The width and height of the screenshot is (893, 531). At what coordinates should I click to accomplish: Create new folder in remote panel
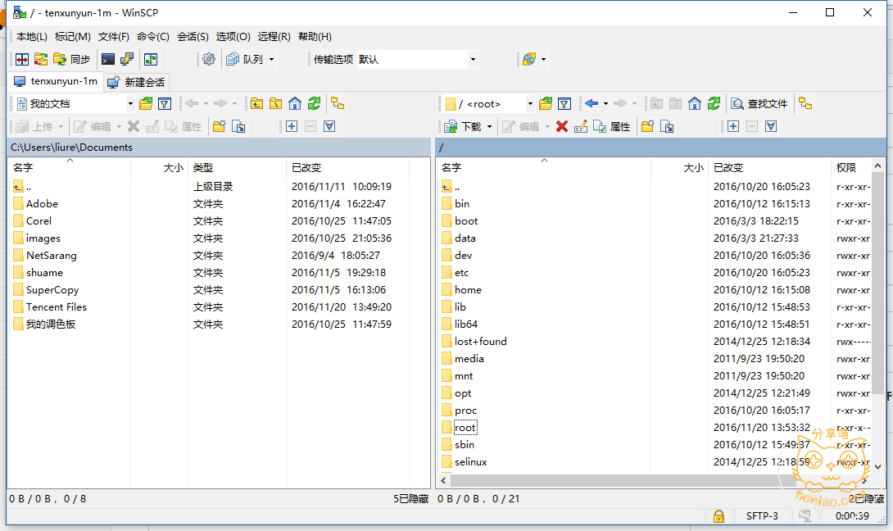(647, 126)
